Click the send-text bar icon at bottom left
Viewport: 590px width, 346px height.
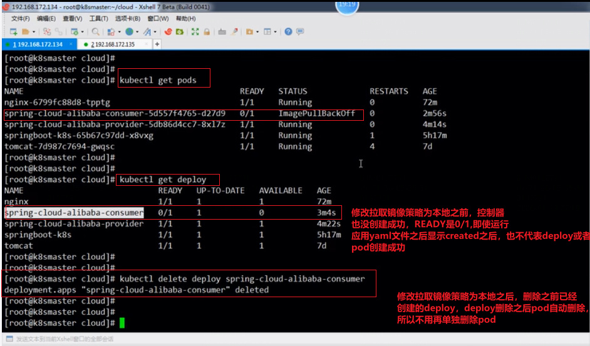10,338
